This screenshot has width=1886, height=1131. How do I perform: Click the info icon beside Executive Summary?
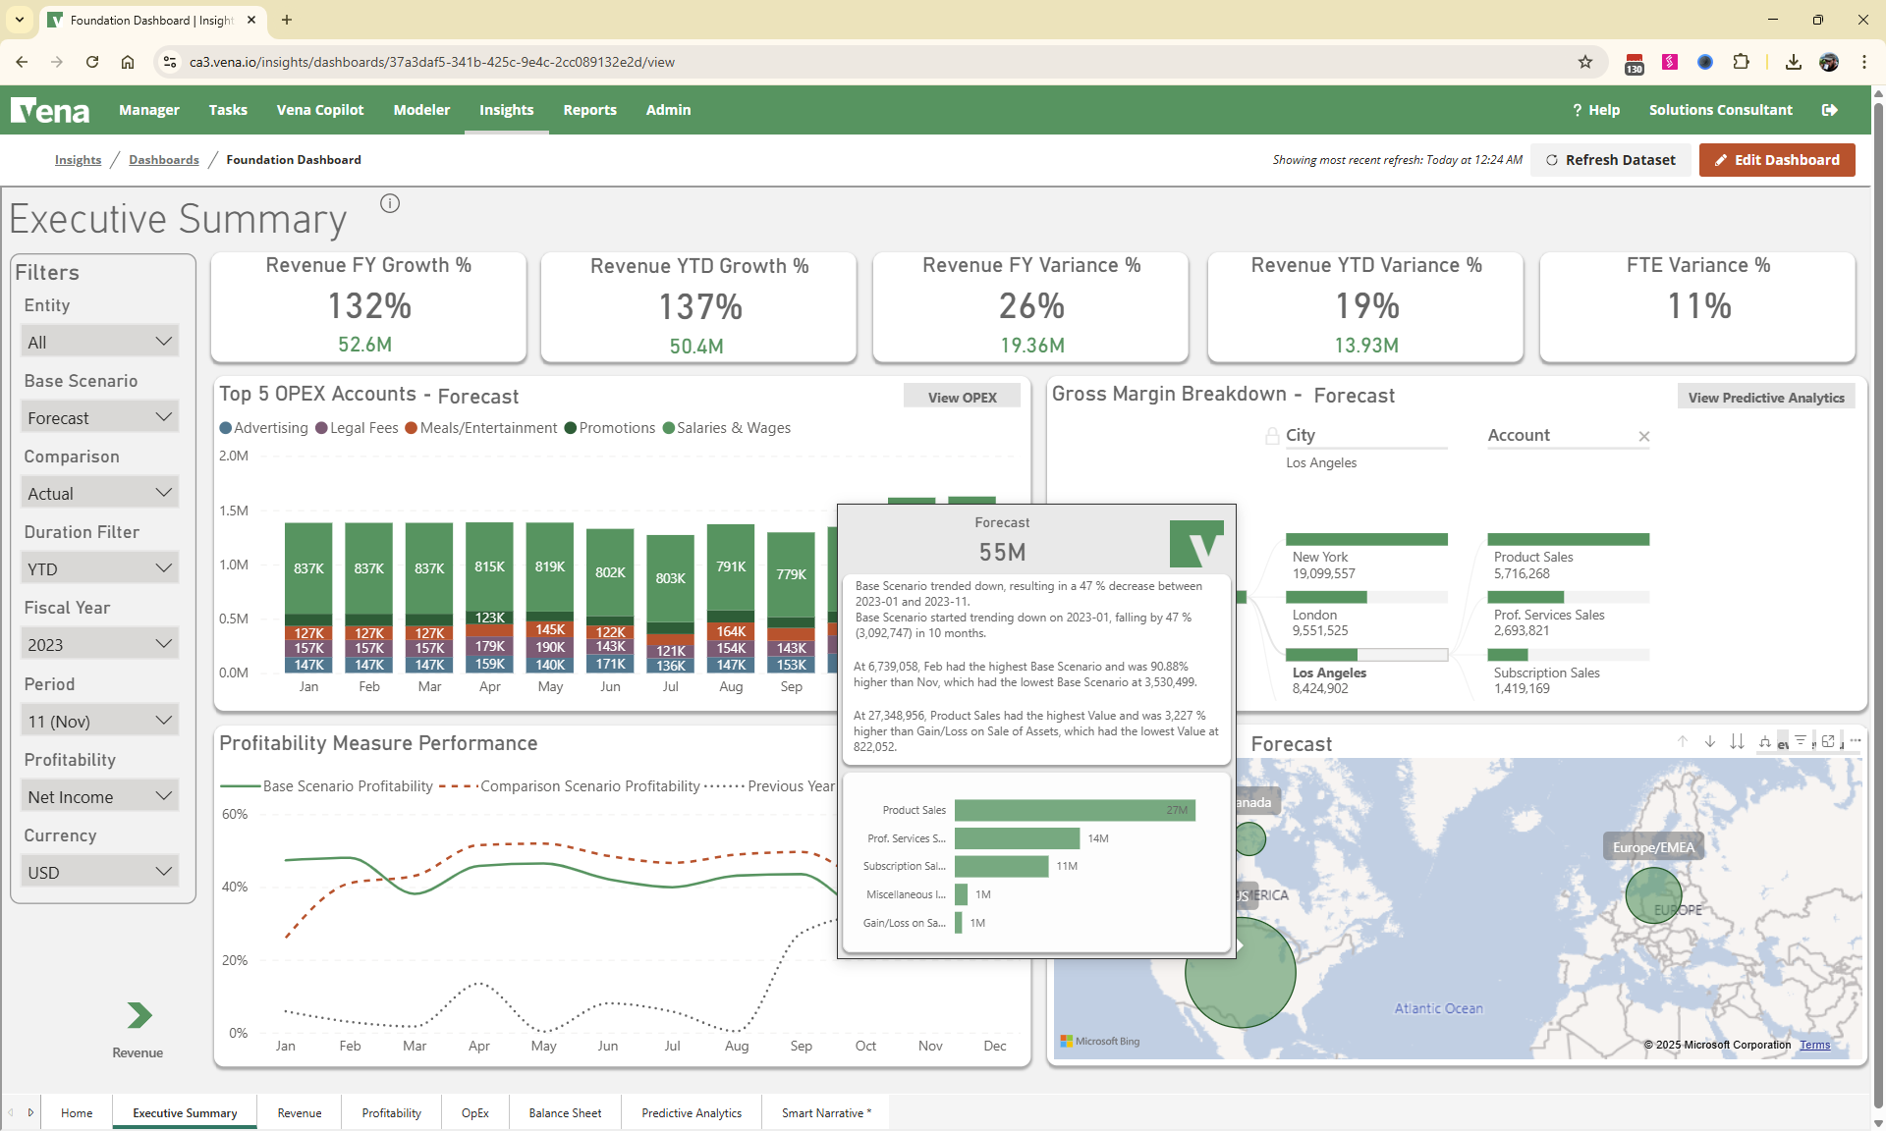pyautogui.click(x=390, y=203)
